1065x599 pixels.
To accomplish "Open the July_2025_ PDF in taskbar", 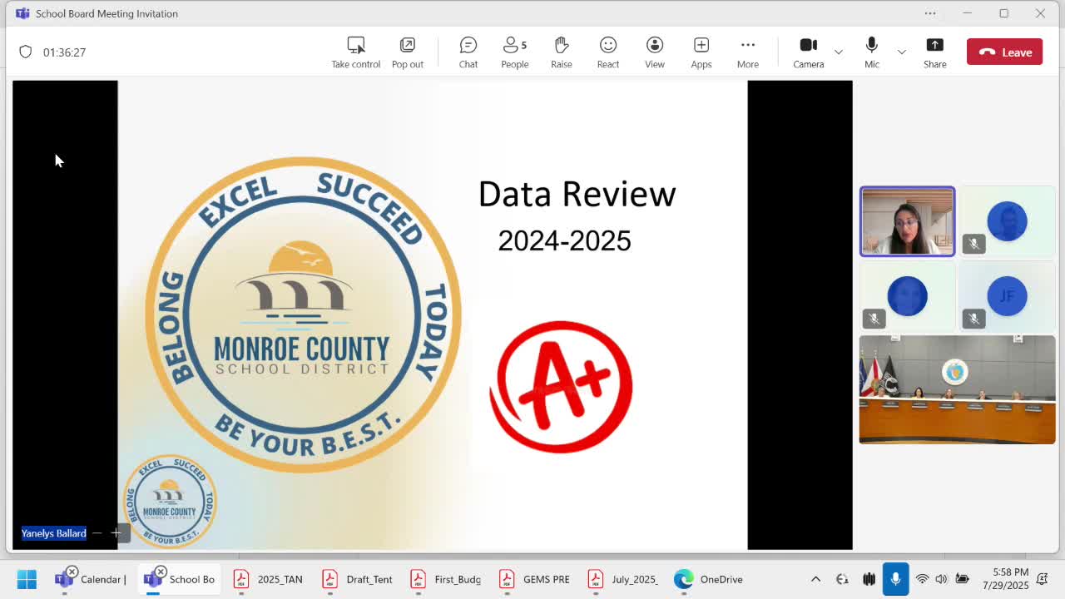I will pyautogui.click(x=622, y=579).
